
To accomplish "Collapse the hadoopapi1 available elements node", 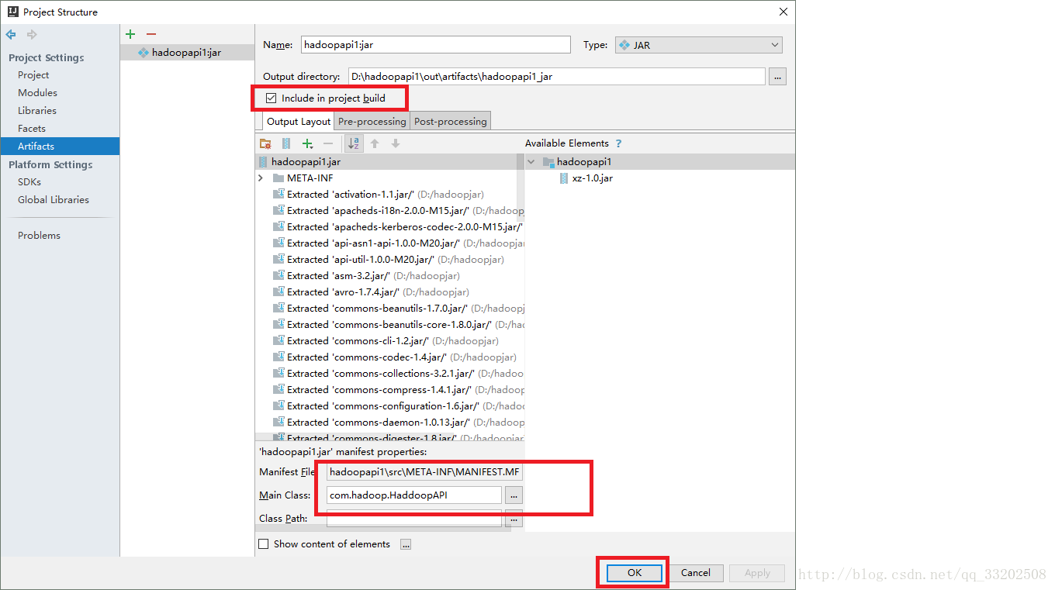I will tap(531, 162).
